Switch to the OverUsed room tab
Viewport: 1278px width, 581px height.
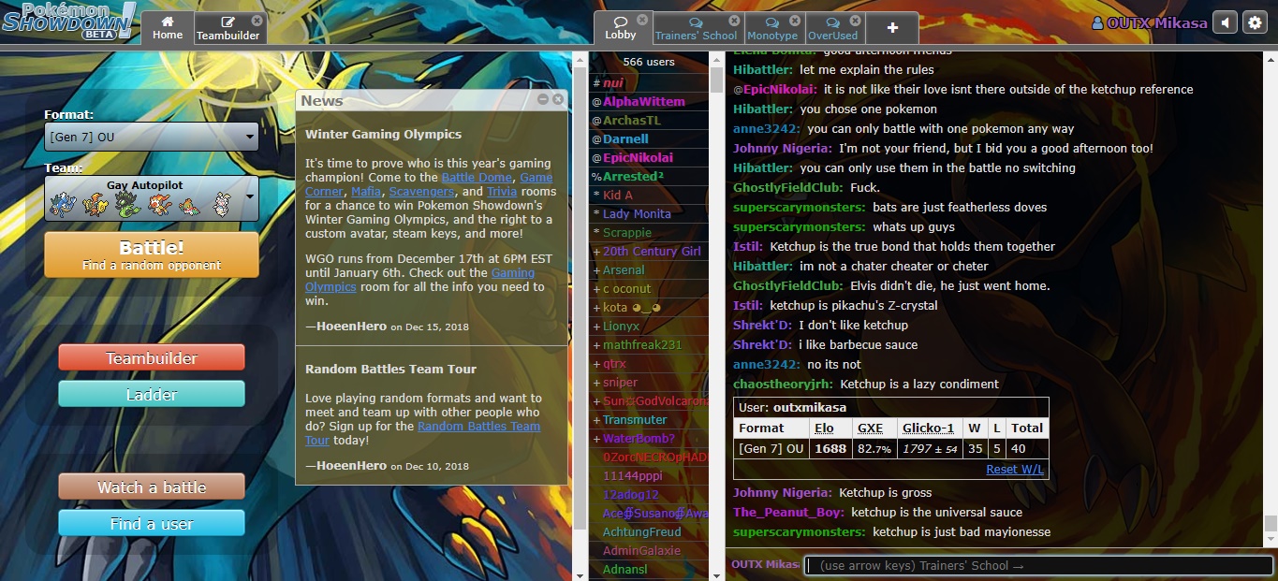pos(832,28)
